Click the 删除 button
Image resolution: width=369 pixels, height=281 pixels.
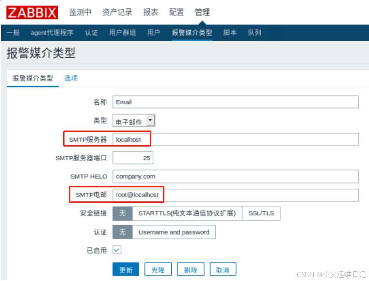191,269
